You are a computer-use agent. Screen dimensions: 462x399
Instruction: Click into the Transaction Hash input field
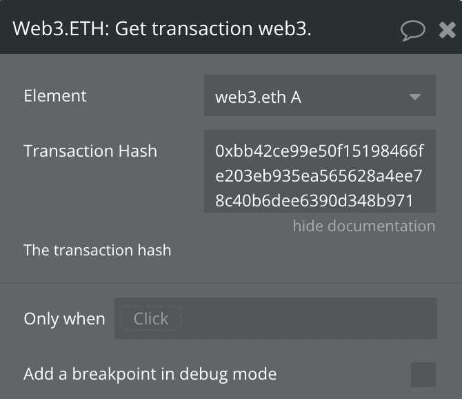click(320, 171)
